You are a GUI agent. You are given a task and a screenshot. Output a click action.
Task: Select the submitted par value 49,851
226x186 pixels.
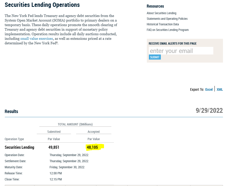[x=54, y=147]
